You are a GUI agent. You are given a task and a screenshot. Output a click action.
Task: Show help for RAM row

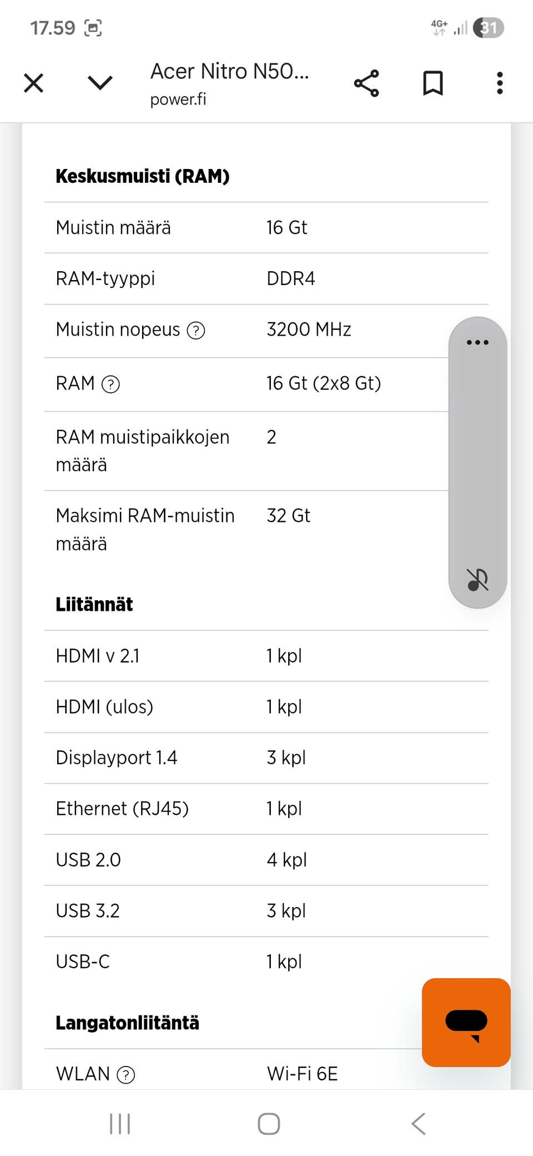click(x=111, y=384)
